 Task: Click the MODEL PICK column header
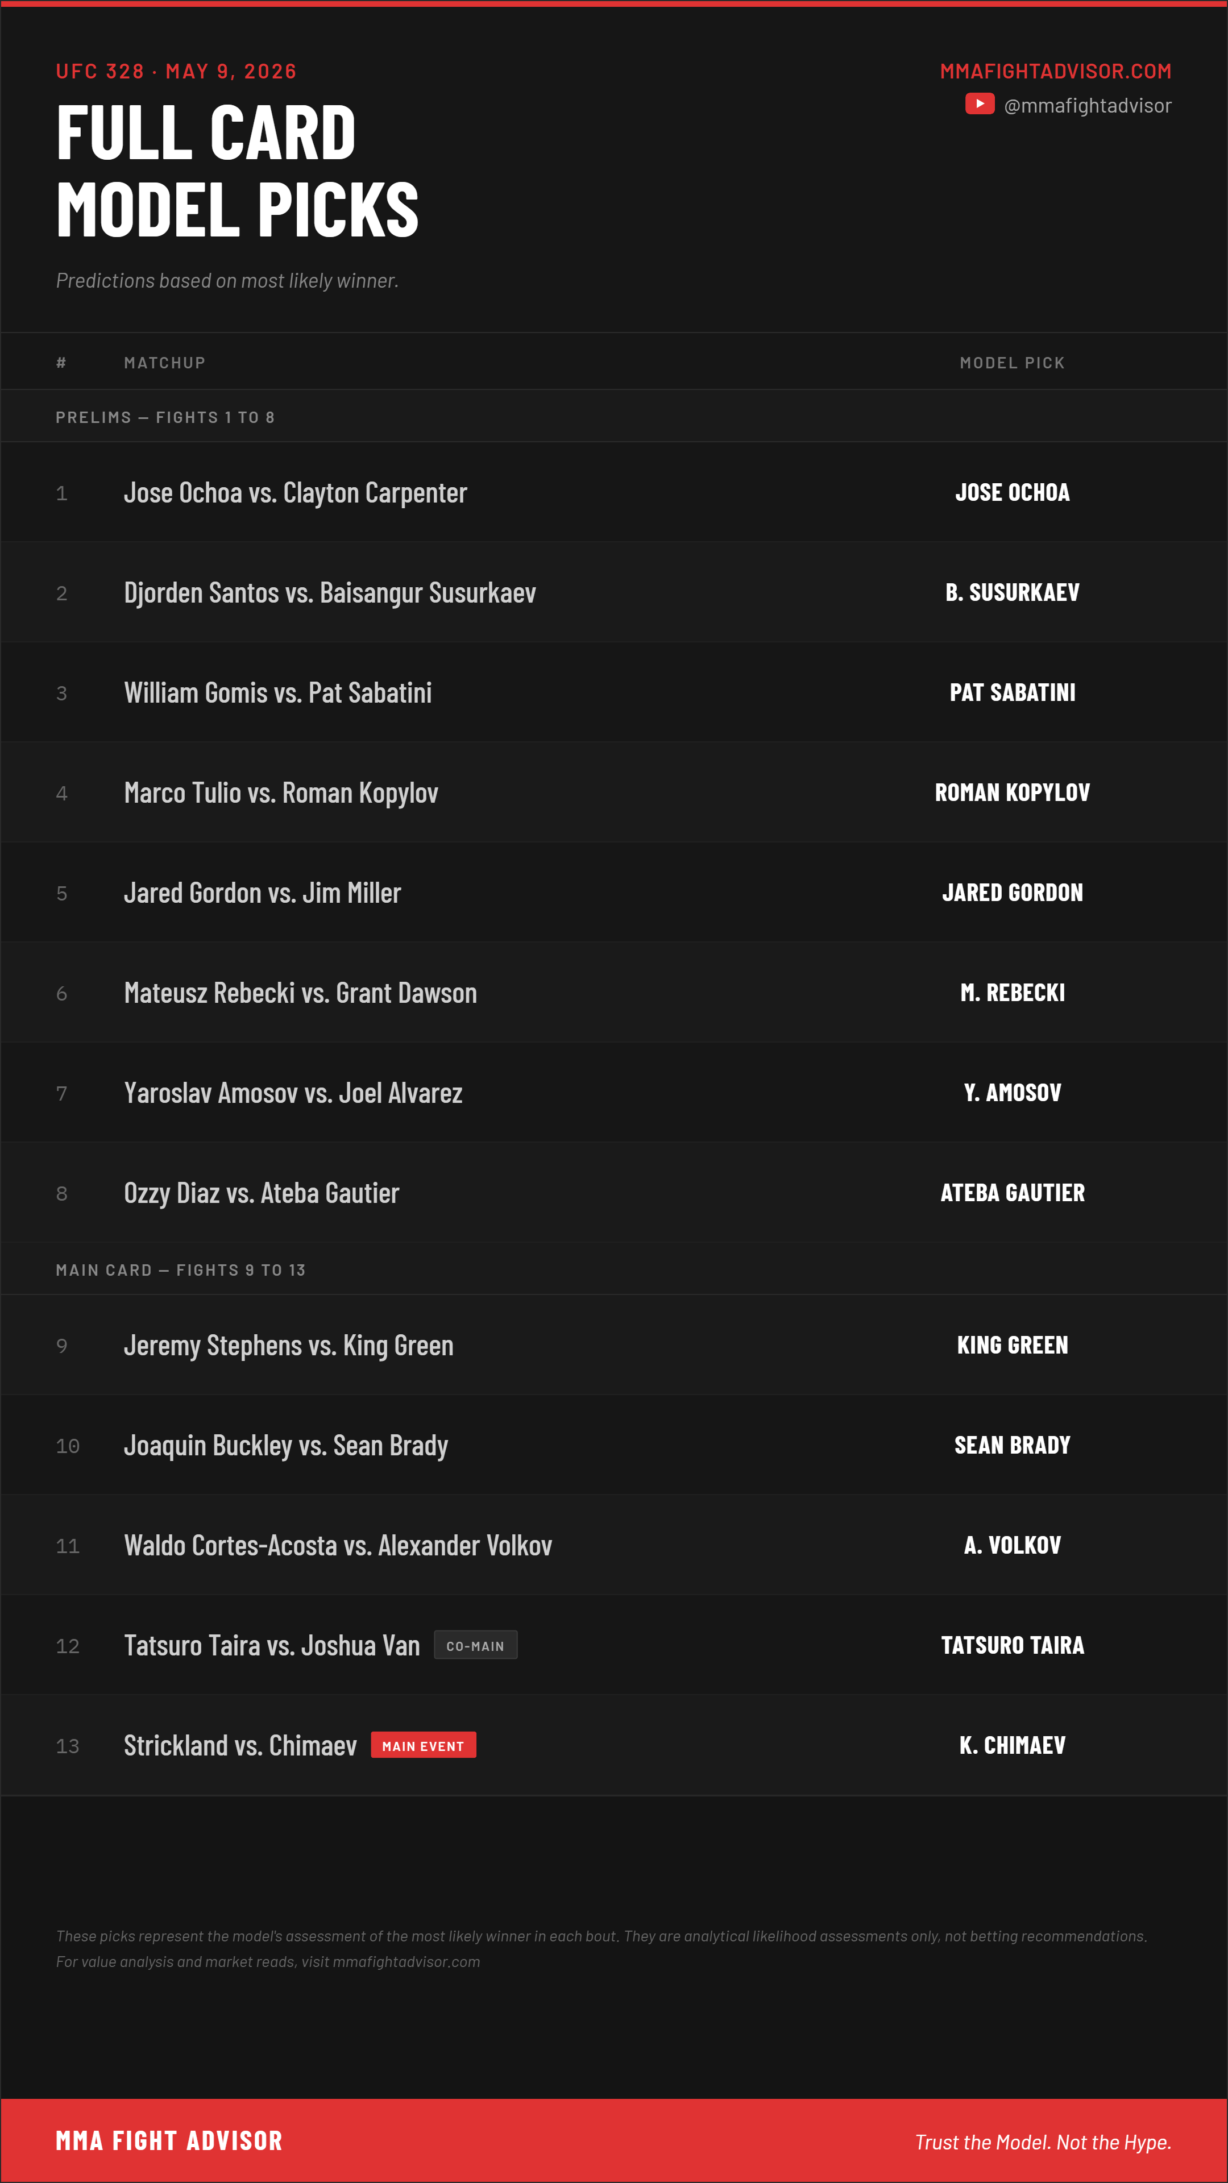[x=1012, y=363]
